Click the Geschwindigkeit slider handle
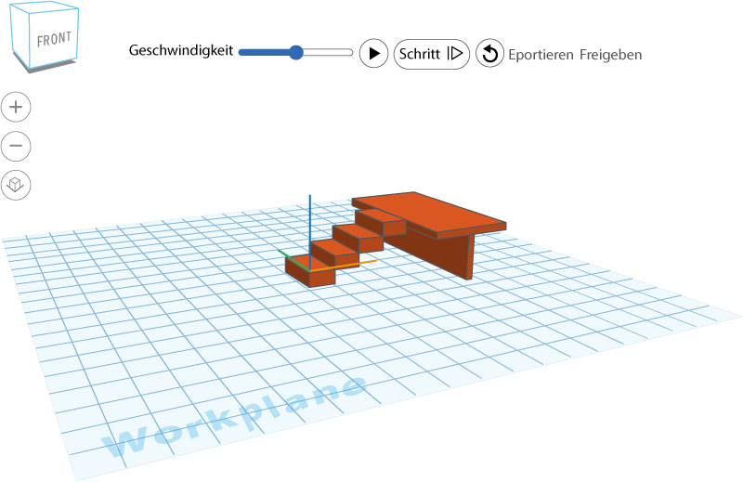 coord(295,52)
